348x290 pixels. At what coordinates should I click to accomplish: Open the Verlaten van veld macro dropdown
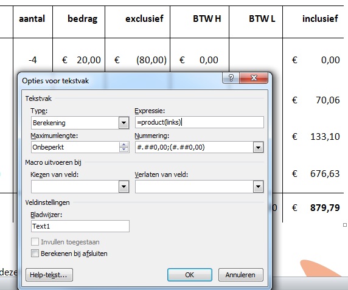258,187
